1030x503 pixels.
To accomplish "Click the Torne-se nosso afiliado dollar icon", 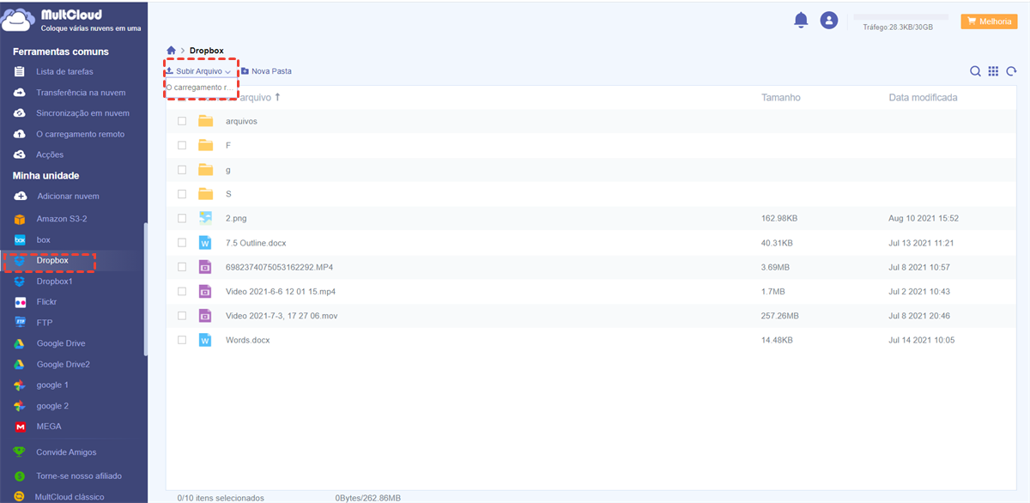I will [20, 476].
